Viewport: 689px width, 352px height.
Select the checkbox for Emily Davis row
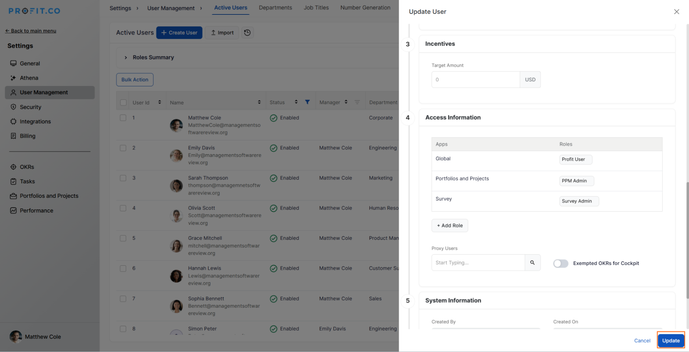coord(123,148)
